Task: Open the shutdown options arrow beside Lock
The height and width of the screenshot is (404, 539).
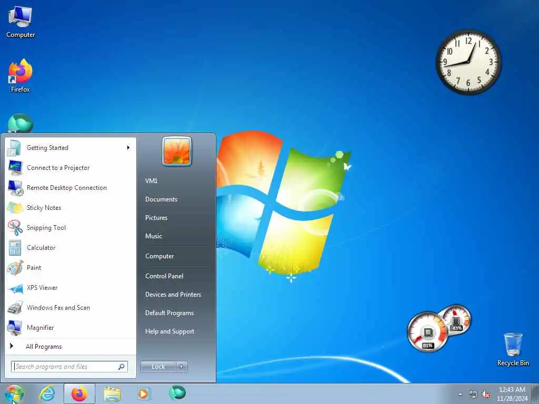Action: [182, 367]
